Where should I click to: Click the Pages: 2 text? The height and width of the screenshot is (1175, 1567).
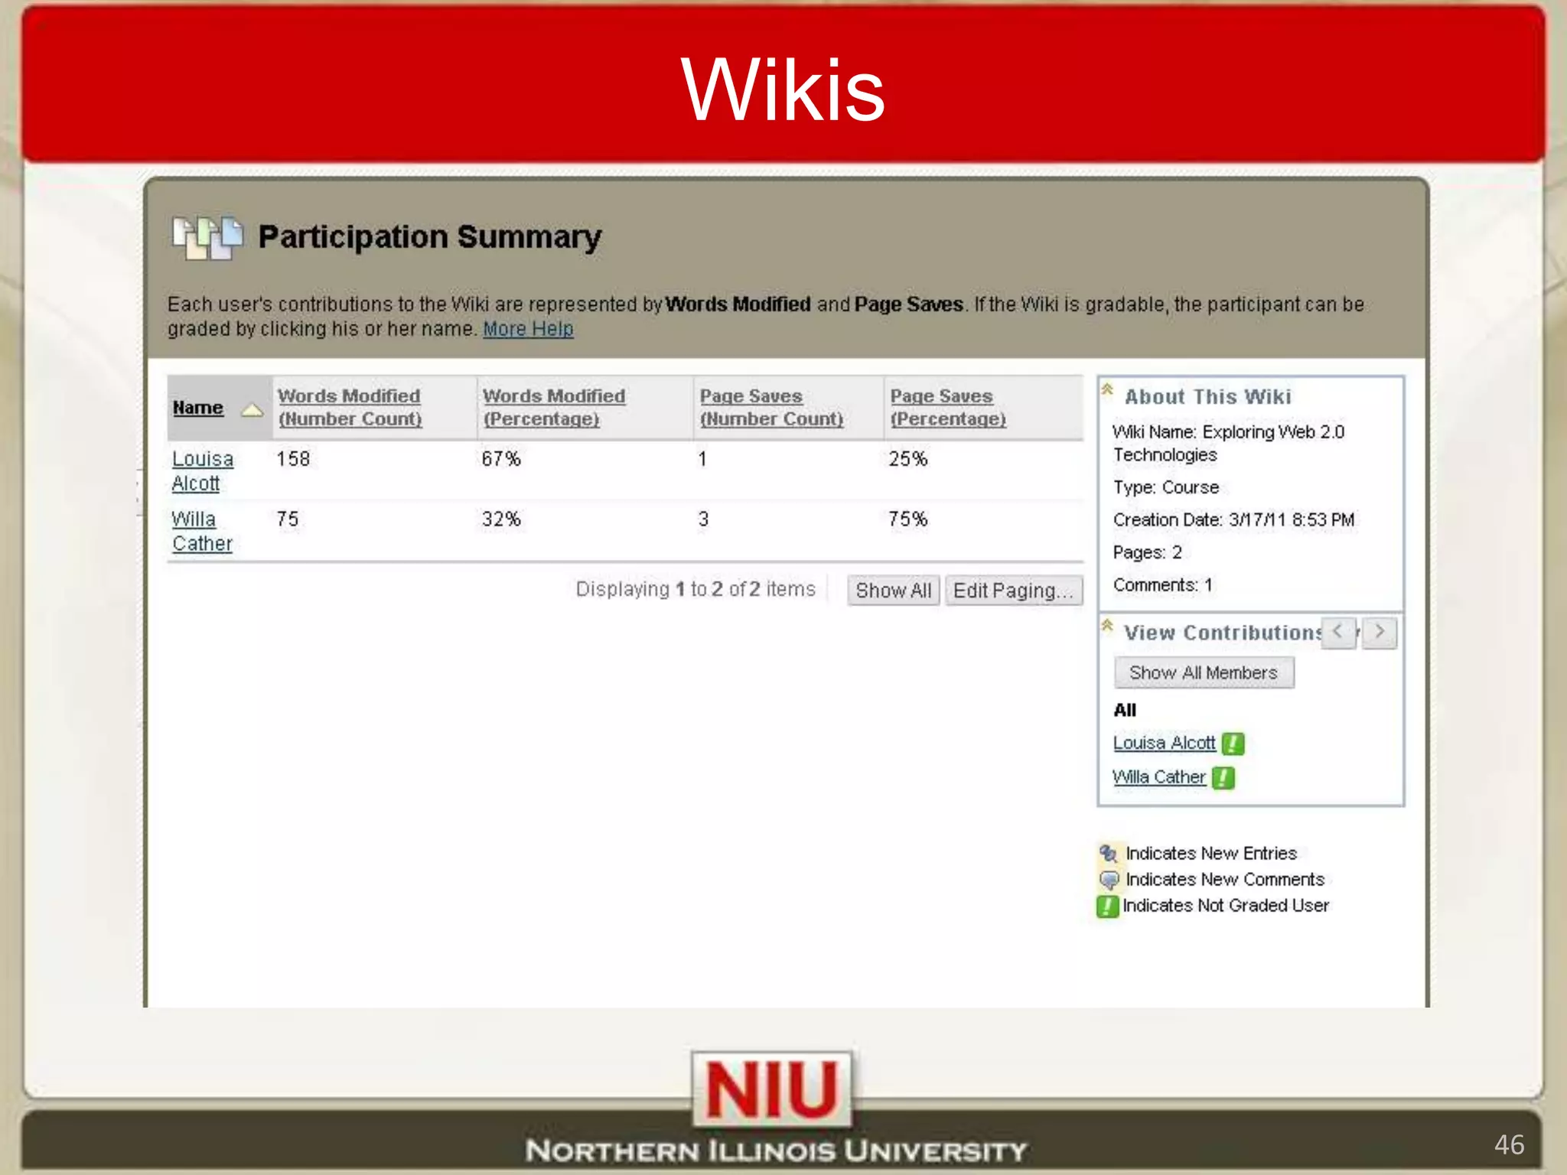(1148, 552)
